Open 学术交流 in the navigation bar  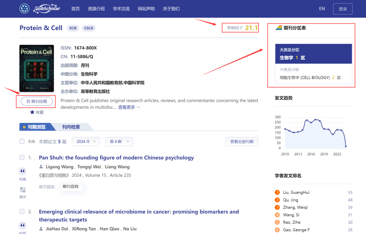(121, 9)
